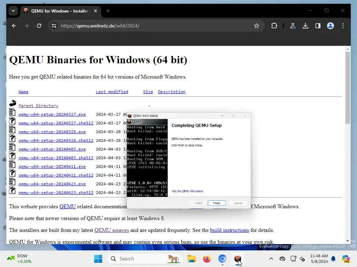Switch to Chromium in the taskbar

click(x=222, y=259)
